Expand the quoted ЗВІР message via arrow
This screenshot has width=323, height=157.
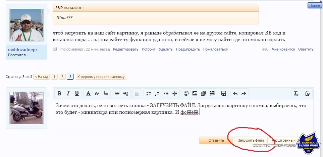(x=83, y=7)
